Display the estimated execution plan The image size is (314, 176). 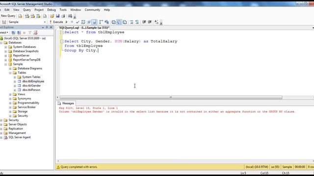[83, 22]
